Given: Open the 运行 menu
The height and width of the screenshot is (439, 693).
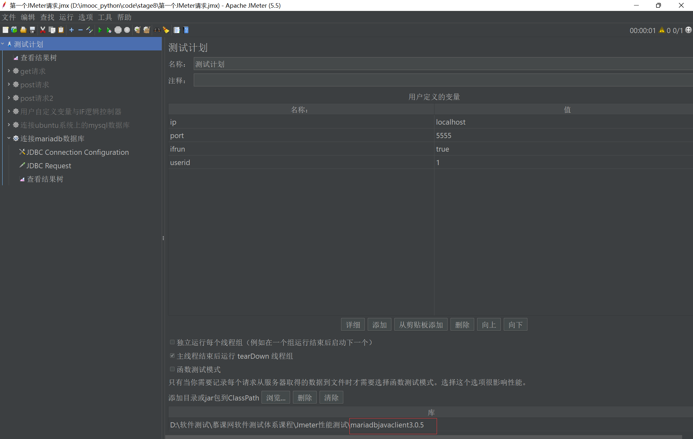Looking at the screenshot, I should (66, 17).
